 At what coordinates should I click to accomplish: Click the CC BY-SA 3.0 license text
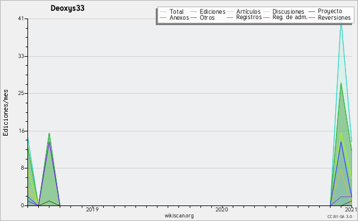tap(340, 216)
